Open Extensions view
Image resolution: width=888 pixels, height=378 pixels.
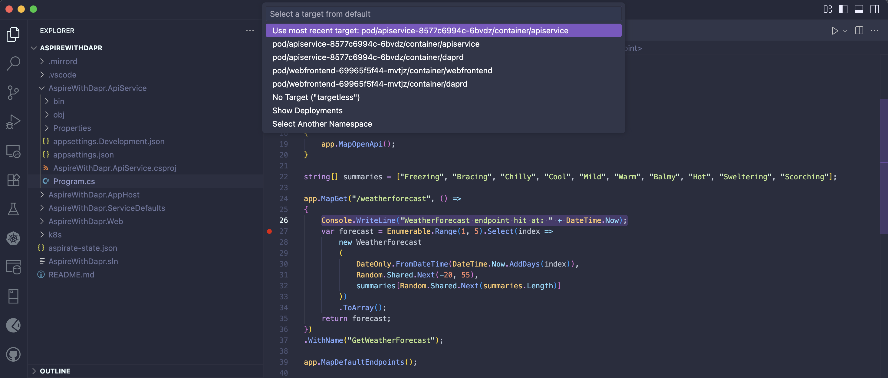pos(13,180)
